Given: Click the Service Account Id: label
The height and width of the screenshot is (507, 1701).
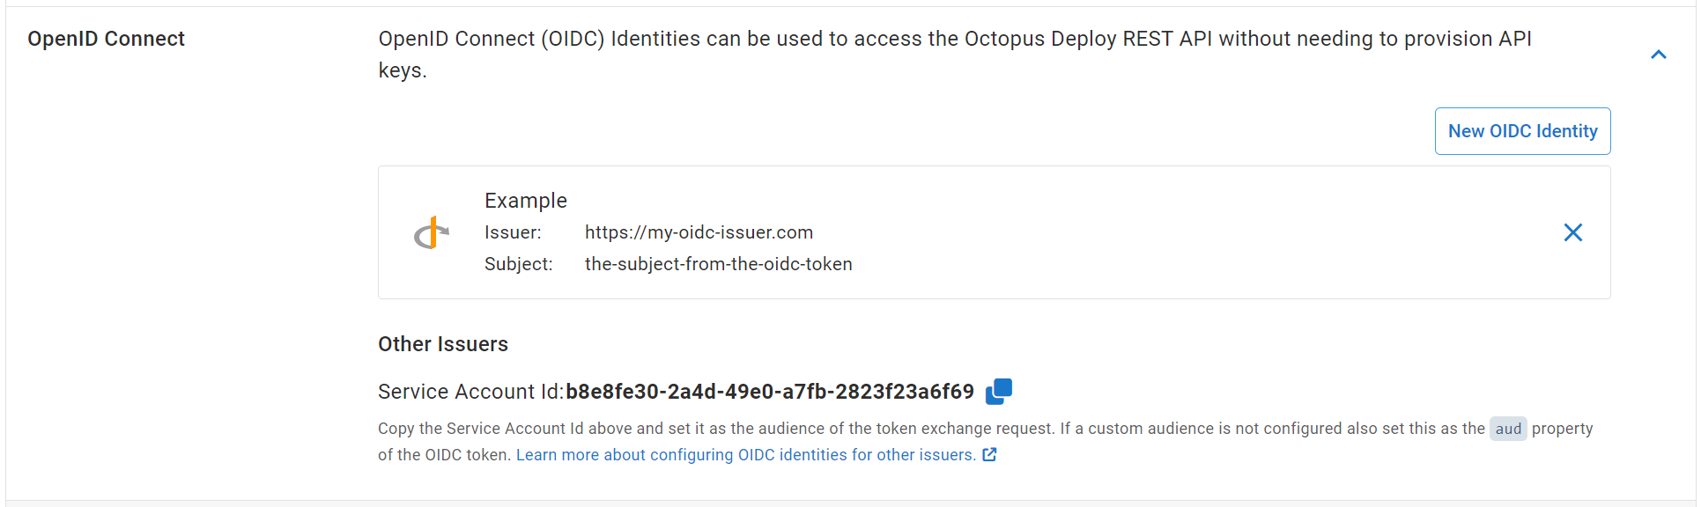Looking at the screenshot, I should click(x=470, y=392).
